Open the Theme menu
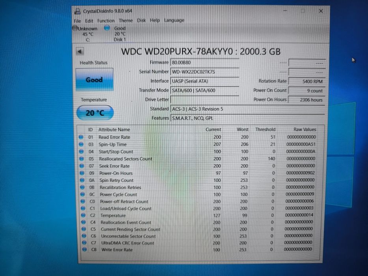368x276 pixels. (x=125, y=21)
